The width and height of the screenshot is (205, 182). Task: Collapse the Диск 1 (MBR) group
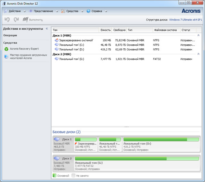[x=199, y=35]
